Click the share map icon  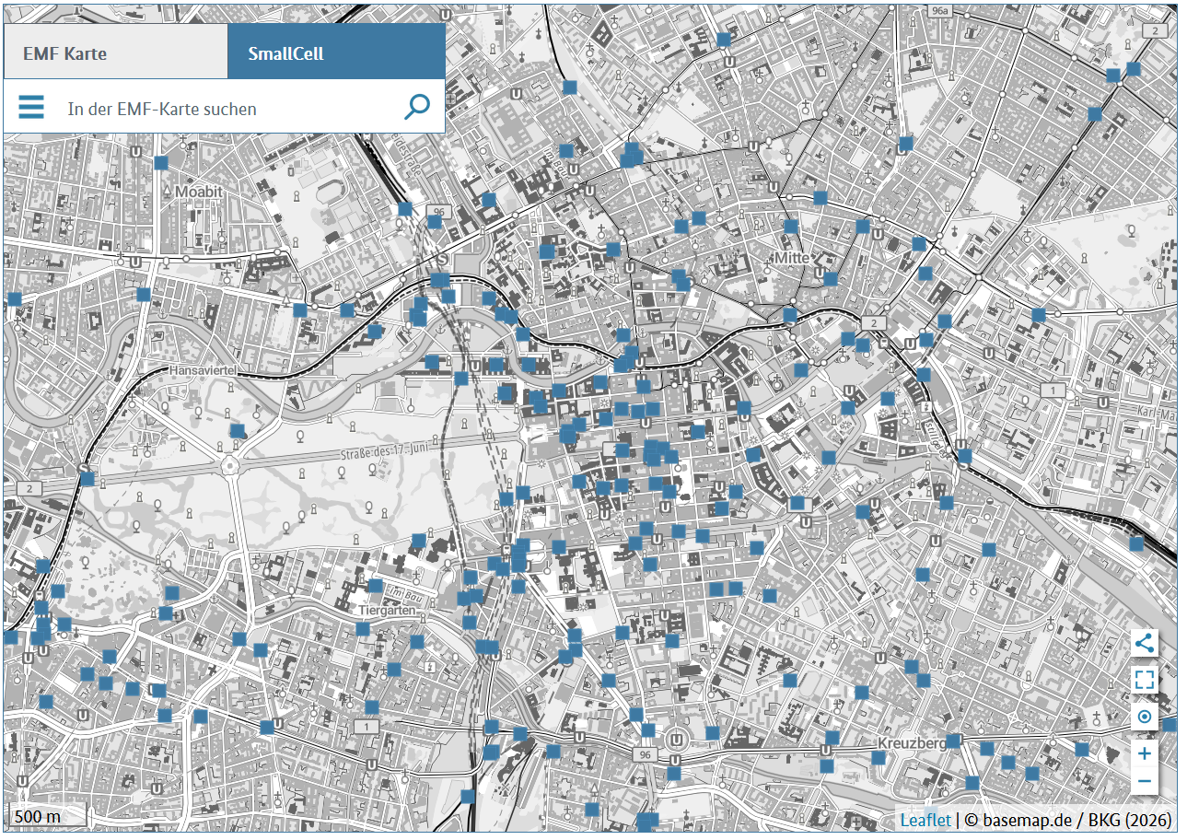pos(1145,643)
